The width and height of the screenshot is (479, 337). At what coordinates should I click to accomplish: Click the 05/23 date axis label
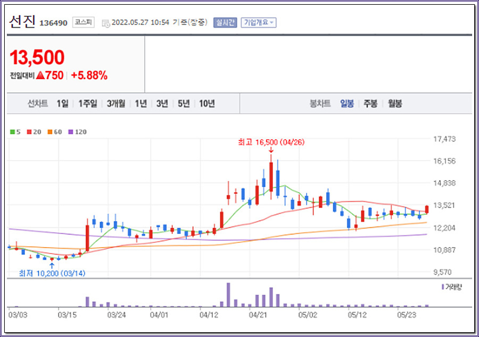[x=407, y=315]
